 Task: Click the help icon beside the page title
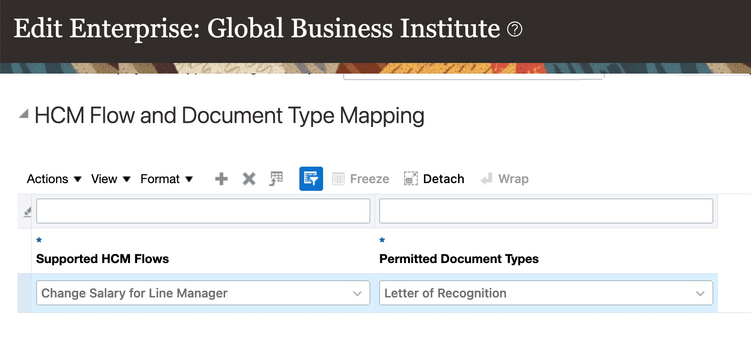pos(514,30)
